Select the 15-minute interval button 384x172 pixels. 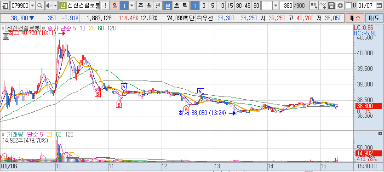[x=230, y=6]
